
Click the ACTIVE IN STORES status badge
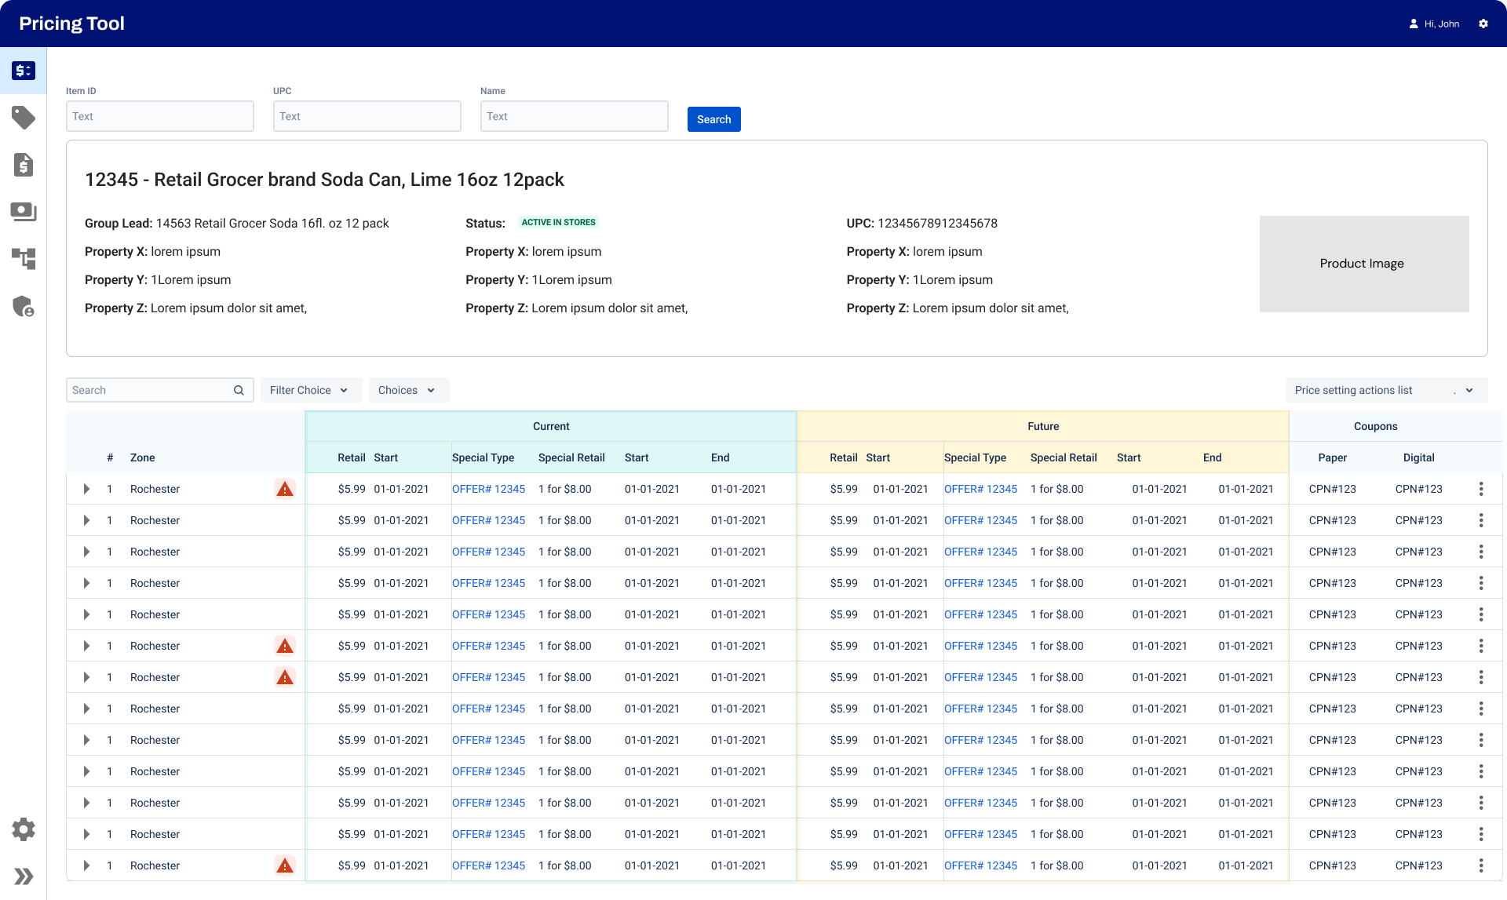pyautogui.click(x=559, y=222)
